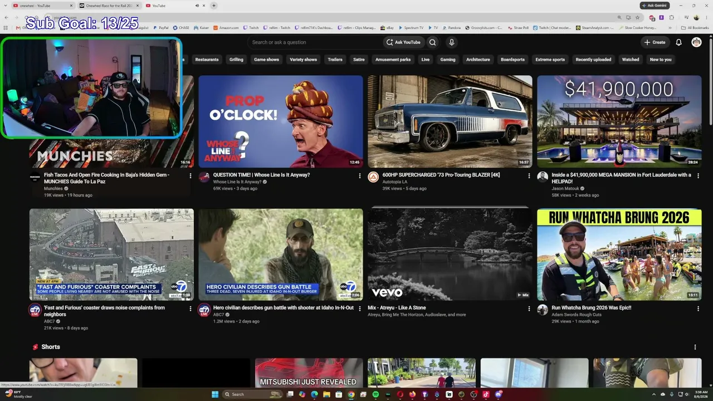Image resolution: width=713 pixels, height=401 pixels.
Task: Open More actions for the 600HP Blazer video
Action: pos(529,175)
